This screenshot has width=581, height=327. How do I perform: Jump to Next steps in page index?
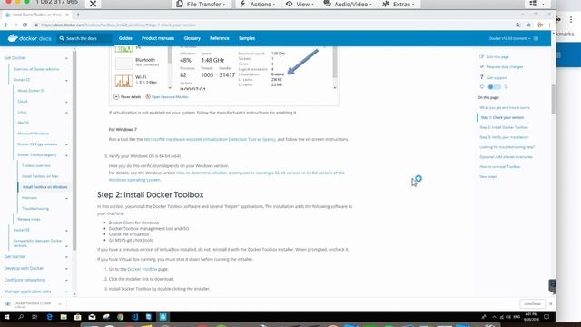tap(488, 177)
